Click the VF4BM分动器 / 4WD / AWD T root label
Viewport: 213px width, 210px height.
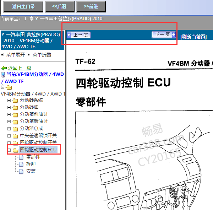pyautogui.click(x=33, y=94)
